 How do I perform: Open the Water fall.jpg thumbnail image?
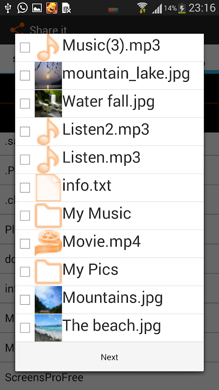48,103
